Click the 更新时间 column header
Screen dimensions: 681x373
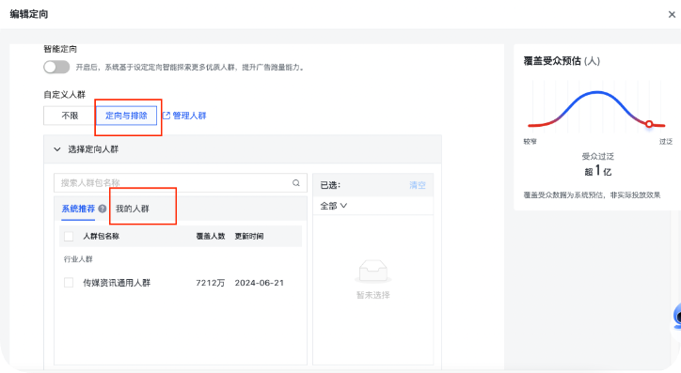click(x=249, y=237)
